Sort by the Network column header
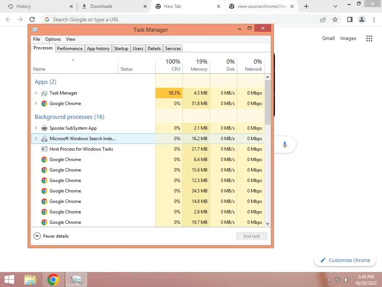382x287 pixels. [251, 65]
